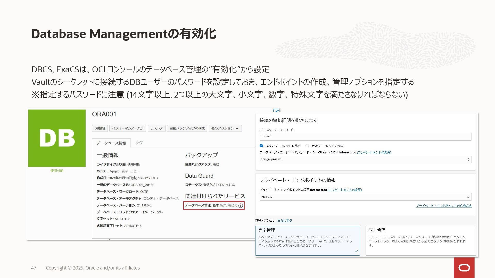This screenshot has height=278, width=495.
Task: Switch to the タグ tab
Action: [x=139, y=143]
